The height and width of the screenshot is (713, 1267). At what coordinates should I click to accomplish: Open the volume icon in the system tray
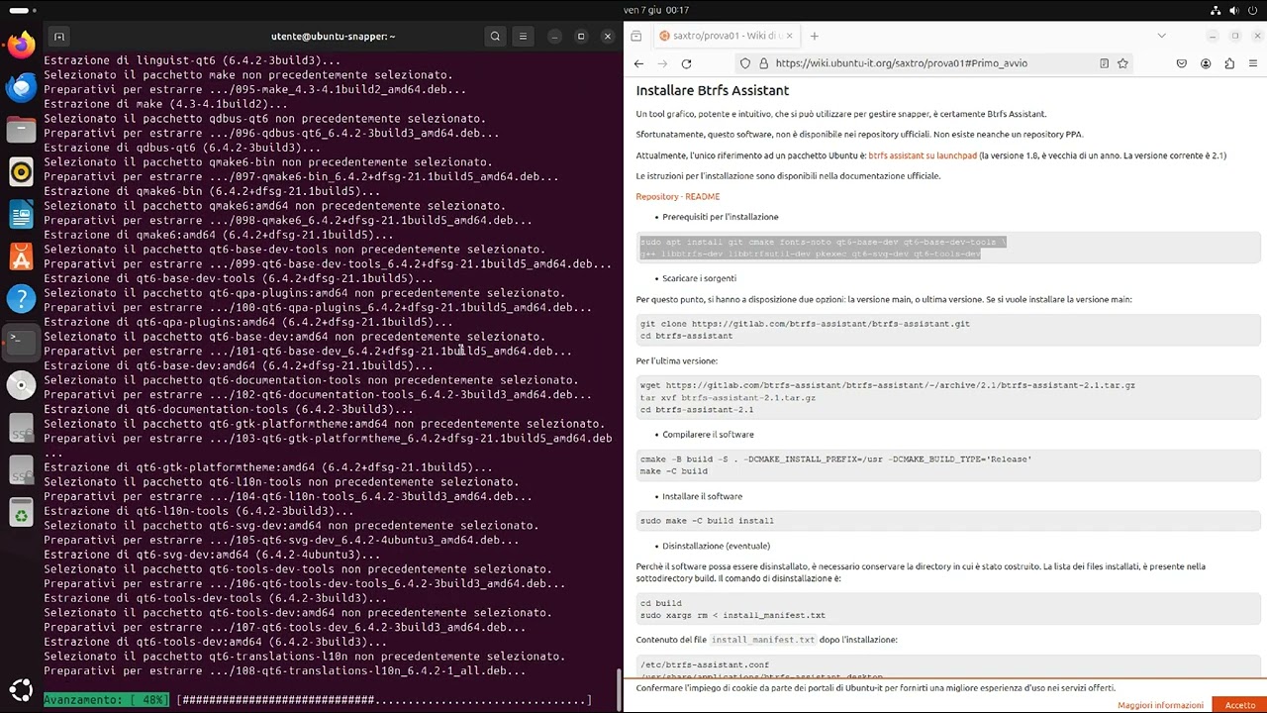(1234, 10)
